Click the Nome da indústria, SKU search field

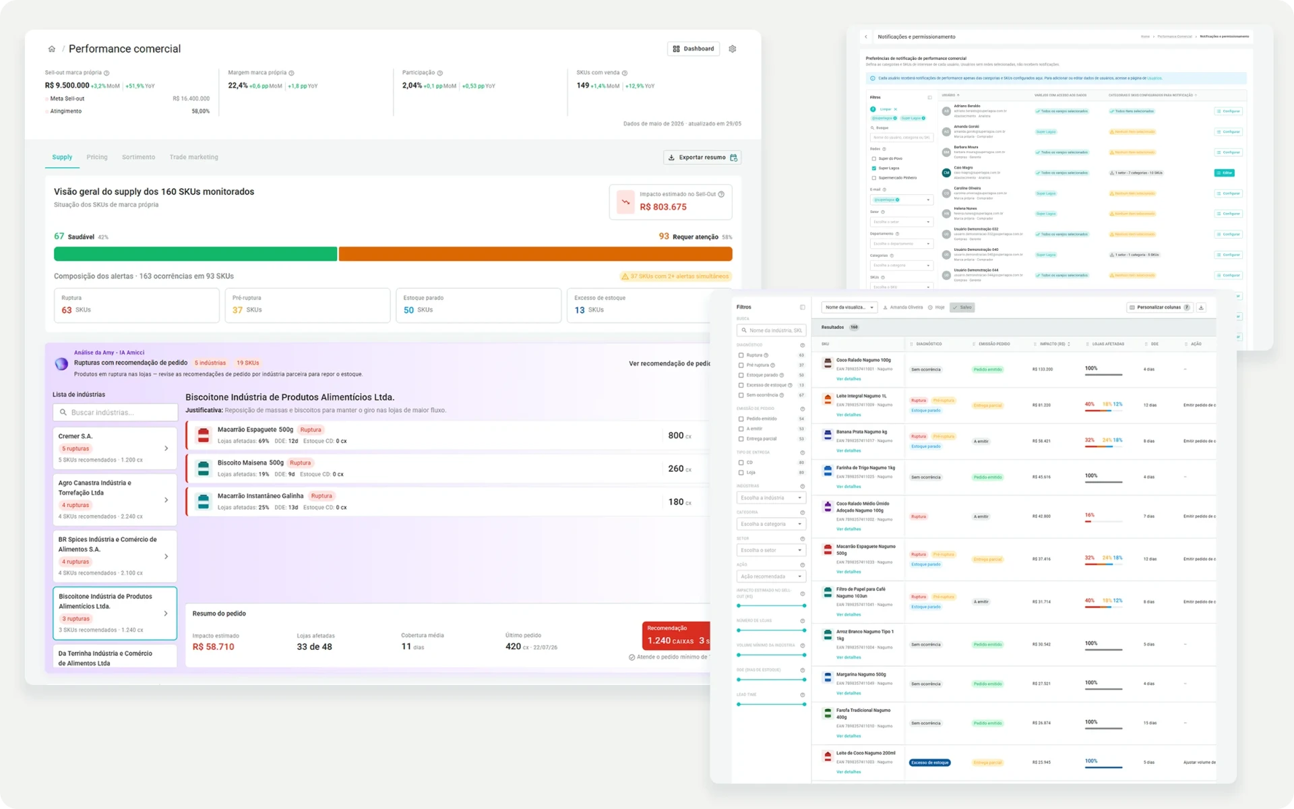point(771,330)
